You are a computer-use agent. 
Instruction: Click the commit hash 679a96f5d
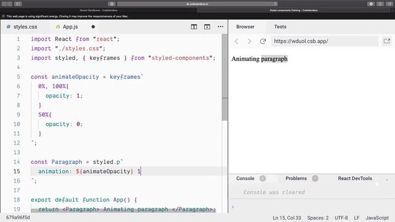(x=18, y=218)
